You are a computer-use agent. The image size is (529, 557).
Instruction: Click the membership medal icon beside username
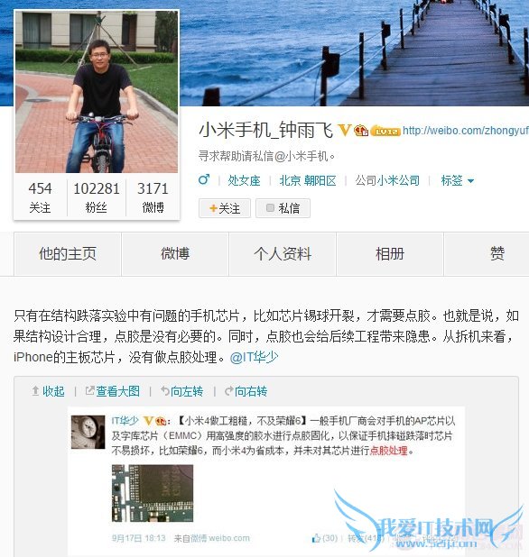361,131
